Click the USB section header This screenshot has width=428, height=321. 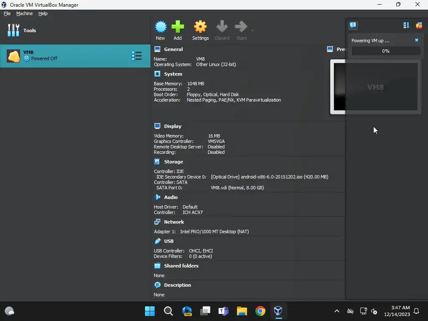(169, 241)
